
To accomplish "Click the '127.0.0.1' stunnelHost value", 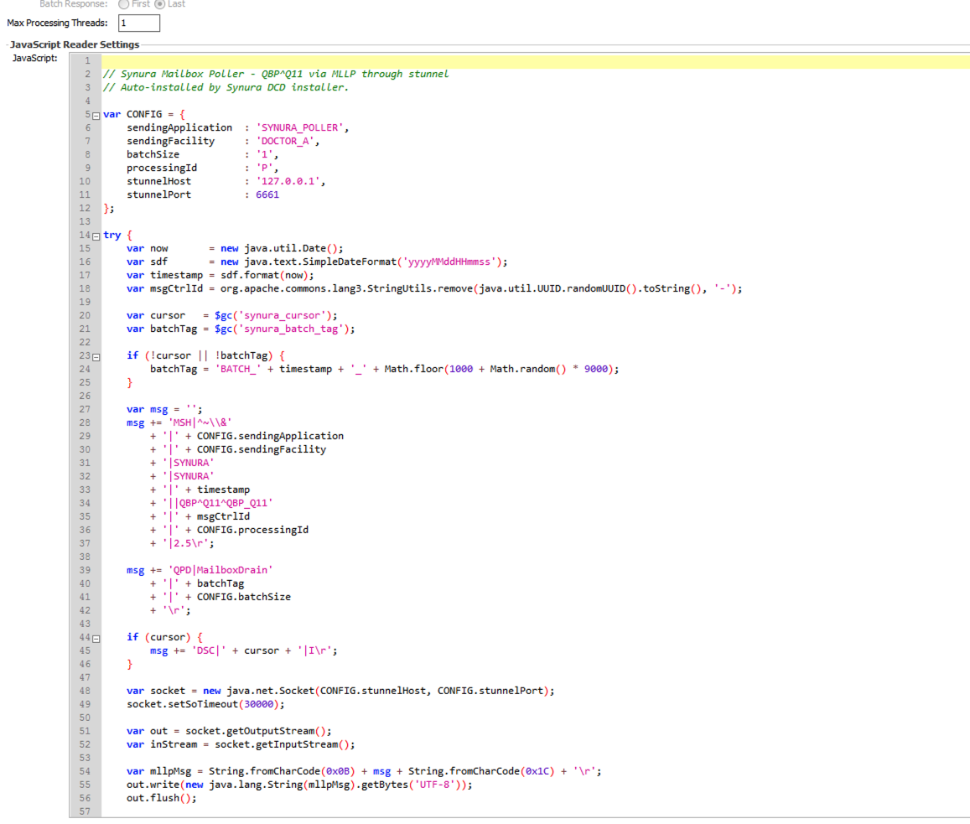I will pyautogui.click(x=288, y=181).
